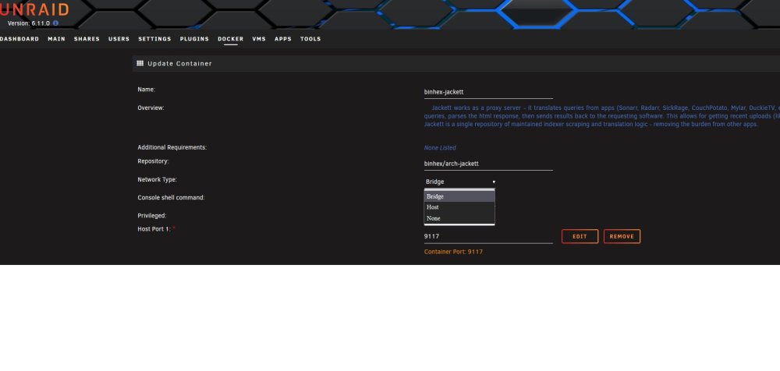780x371 pixels.
Task: Open the VMs page
Action: (259, 39)
